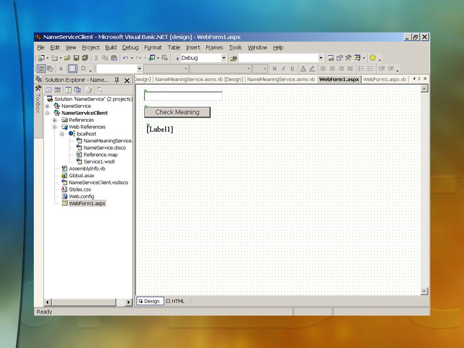Open the Debug configuration dropdown
The height and width of the screenshot is (348, 464).
coord(224,58)
